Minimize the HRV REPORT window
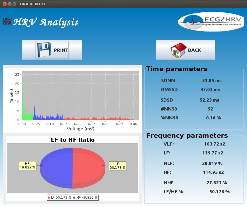The image size is (247, 207). tap(9, 4)
